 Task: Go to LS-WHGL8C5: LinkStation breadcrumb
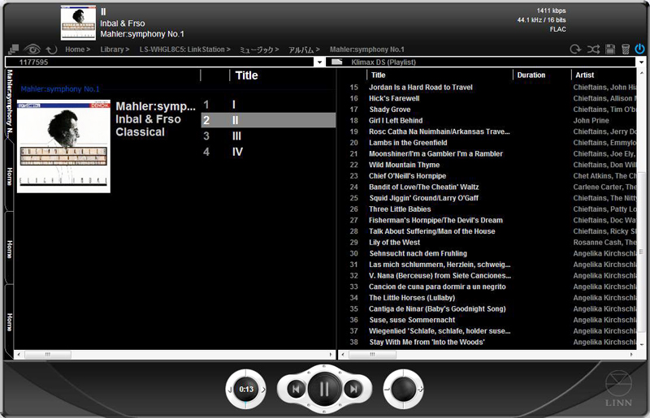184,50
